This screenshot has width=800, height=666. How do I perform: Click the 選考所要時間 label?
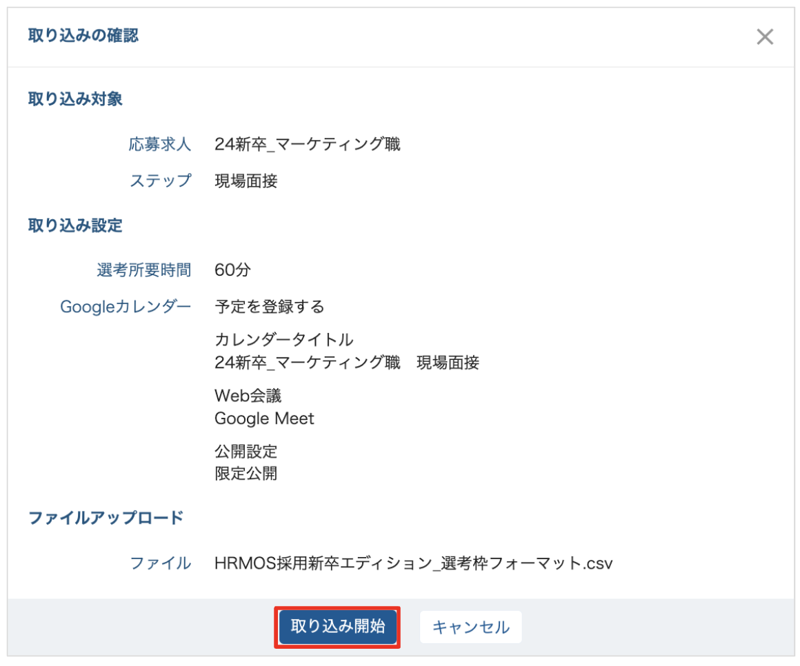click(143, 270)
